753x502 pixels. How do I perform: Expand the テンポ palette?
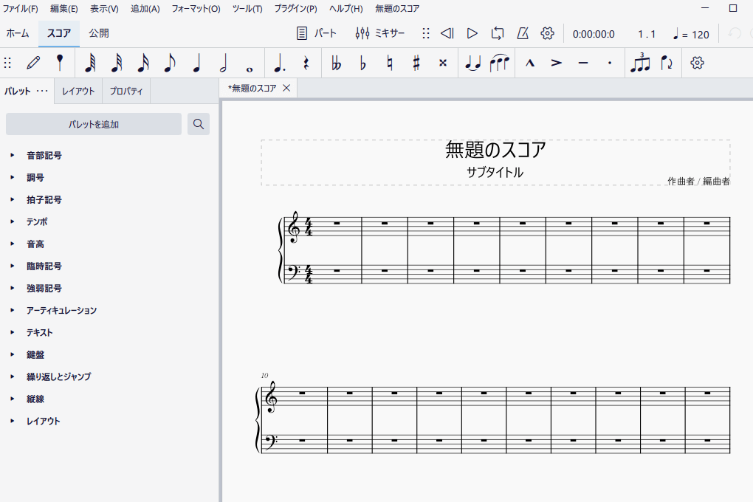click(x=37, y=222)
